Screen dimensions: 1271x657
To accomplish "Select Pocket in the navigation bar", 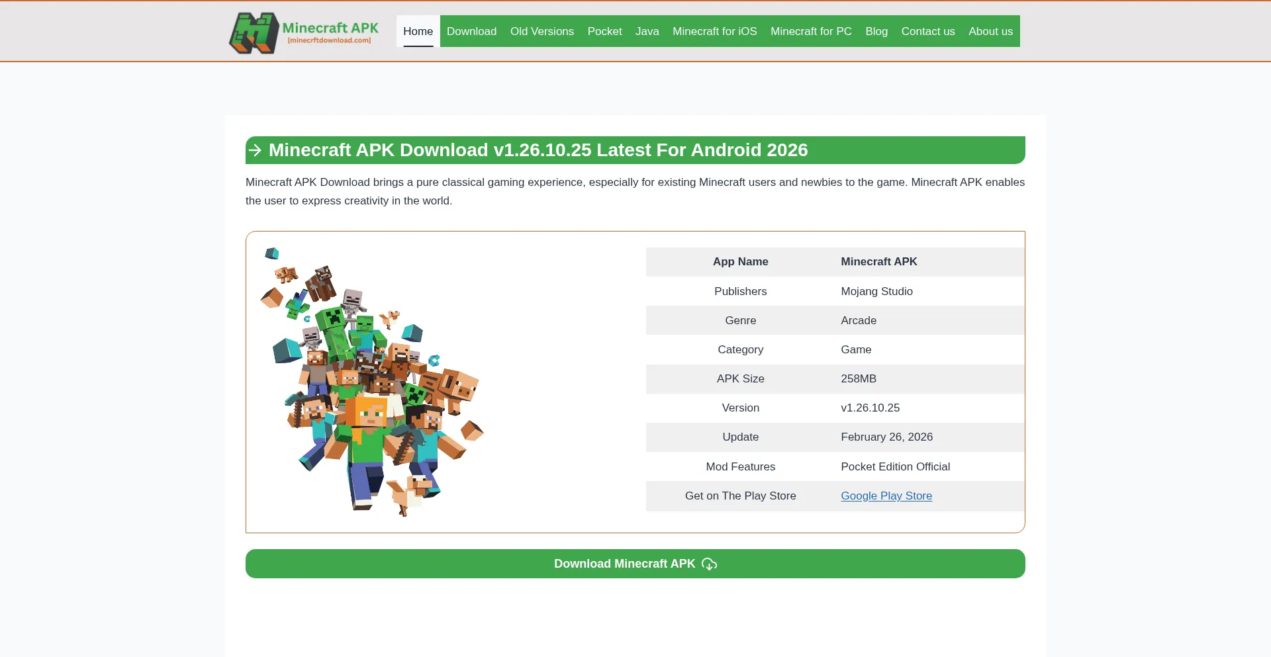I will (x=605, y=31).
